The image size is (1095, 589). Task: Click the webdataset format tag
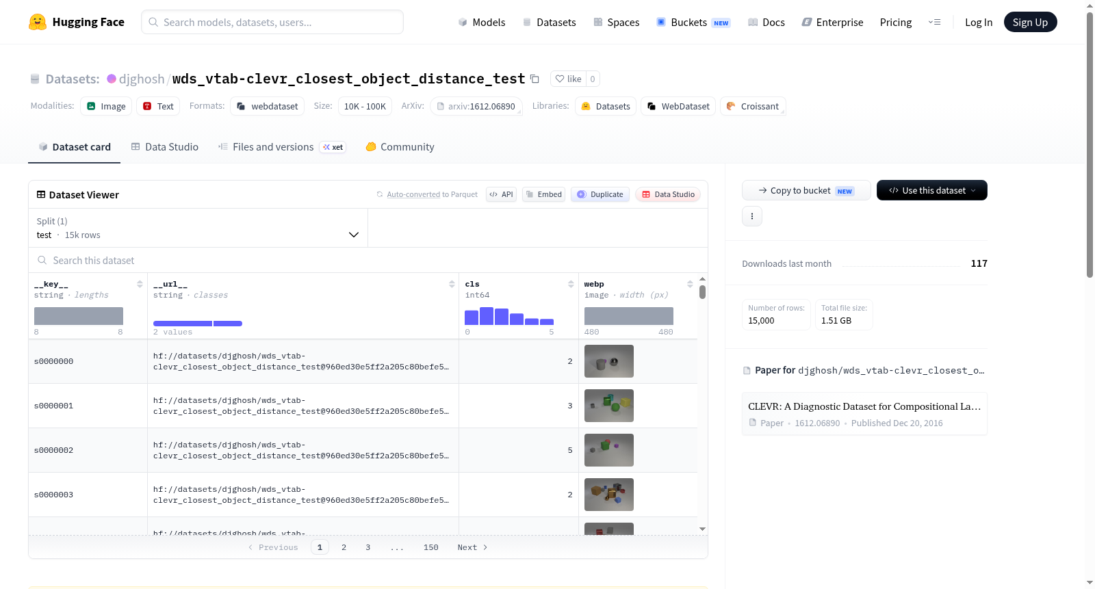pos(268,106)
